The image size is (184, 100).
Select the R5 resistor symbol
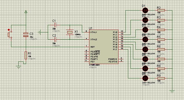tap(161, 39)
